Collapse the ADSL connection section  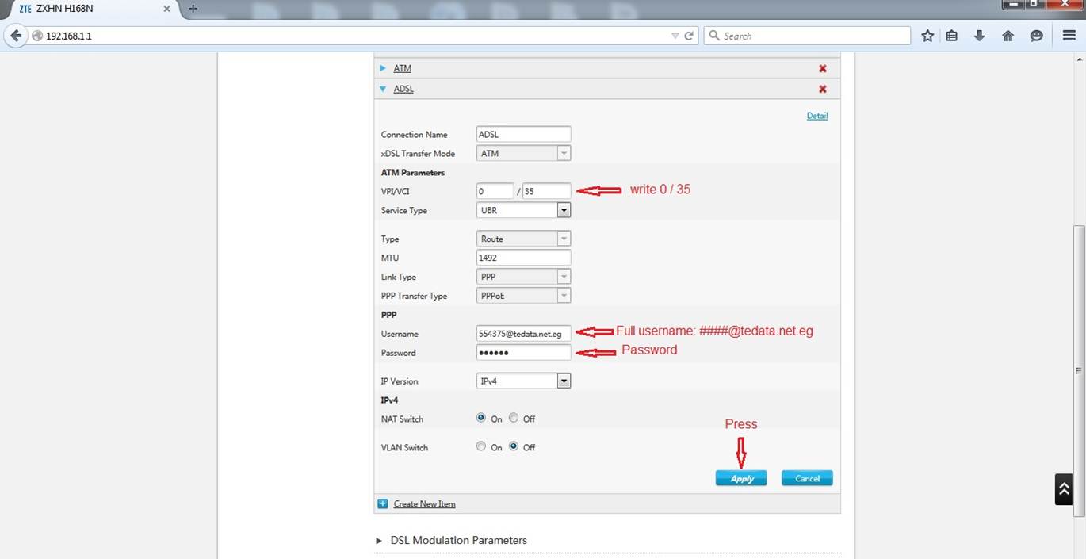[383, 89]
